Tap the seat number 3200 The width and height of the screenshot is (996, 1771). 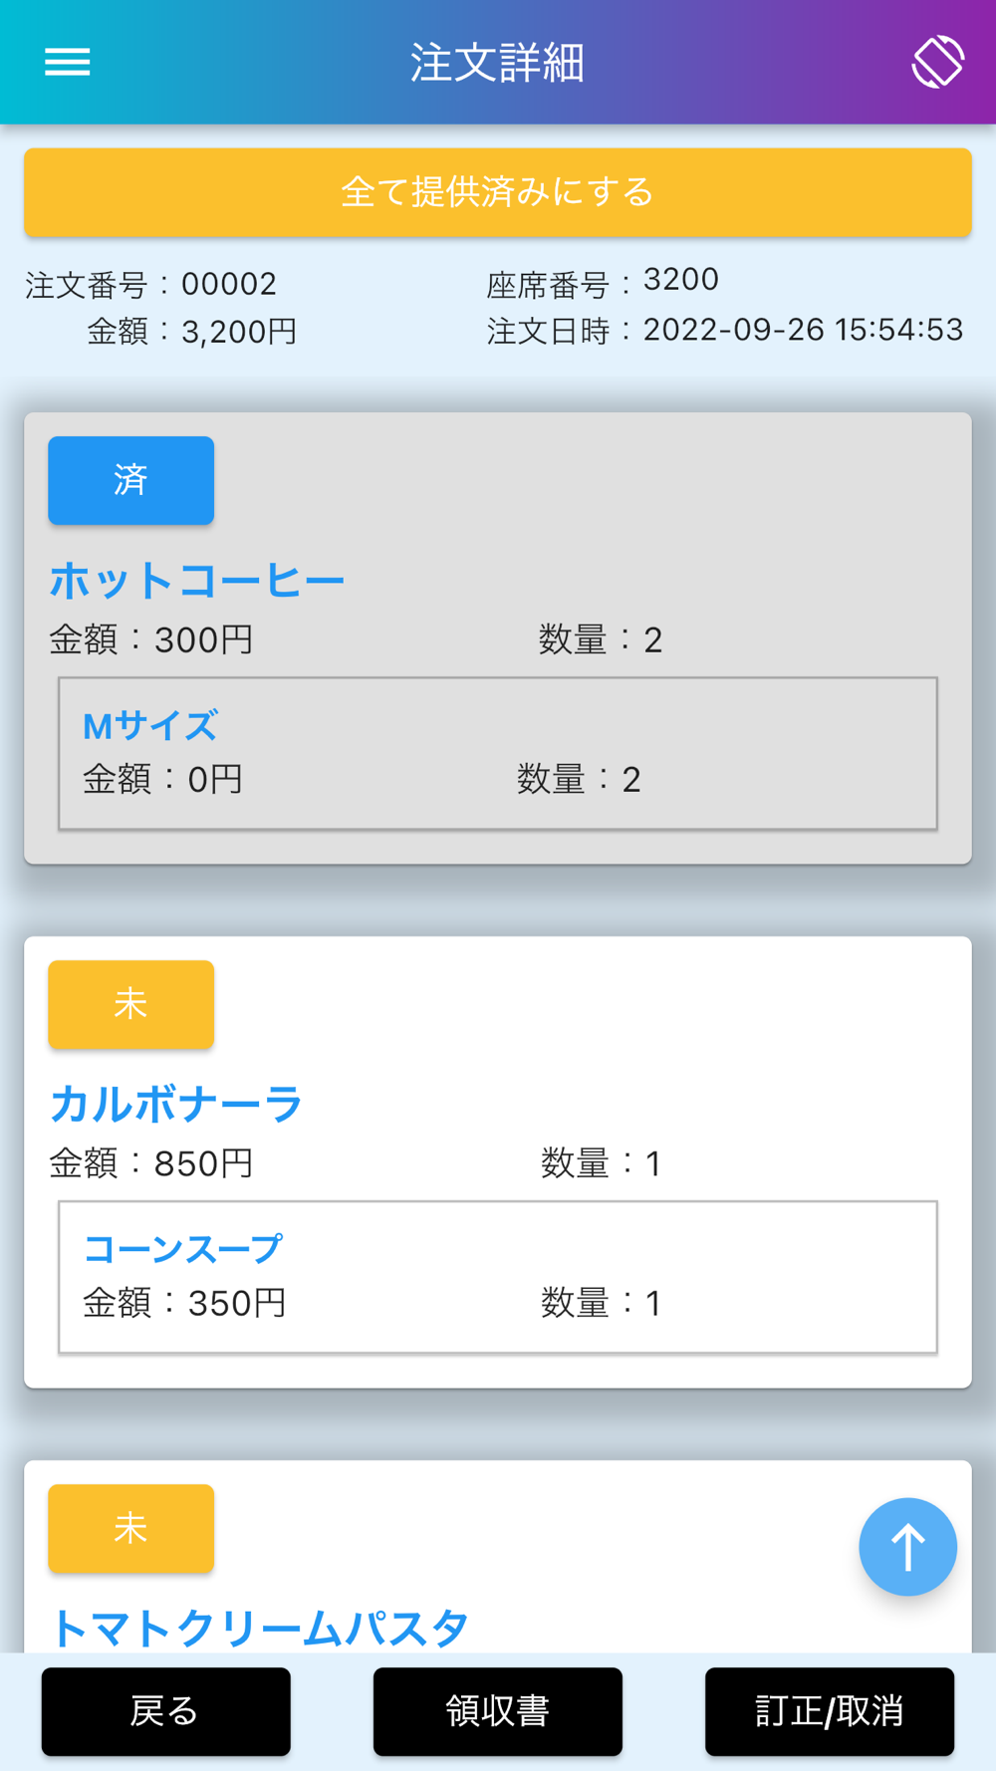[681, 280]
